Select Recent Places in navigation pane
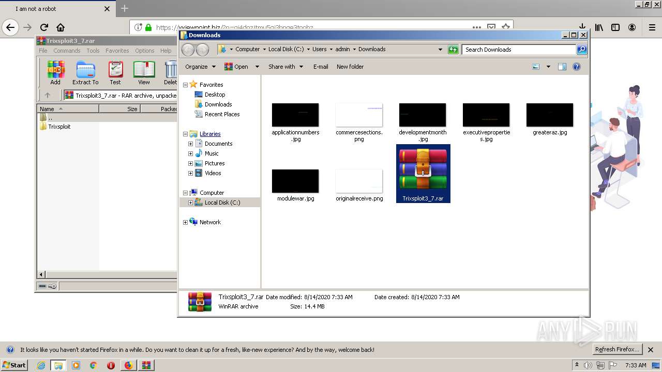Screen dimensions: 662x372 pyautogui.click(x=222, y=114)
